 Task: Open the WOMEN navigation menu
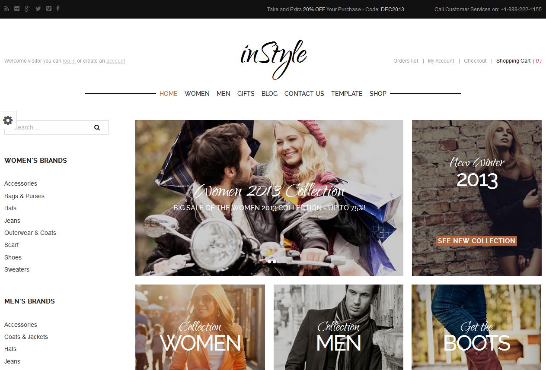tap(197, 94)
